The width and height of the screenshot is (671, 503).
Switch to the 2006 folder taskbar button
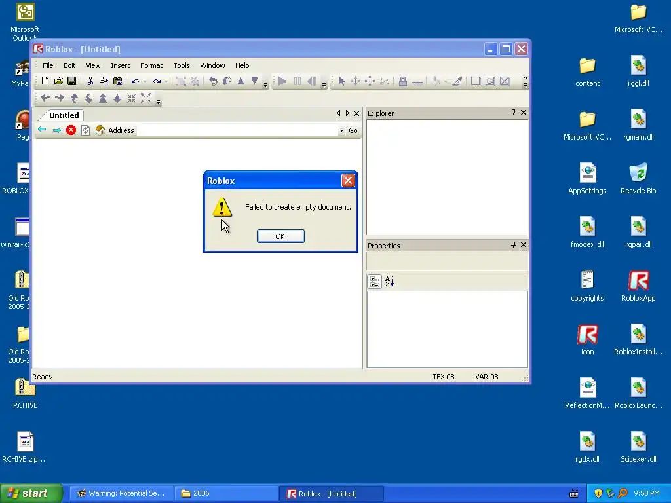point(226,493)
